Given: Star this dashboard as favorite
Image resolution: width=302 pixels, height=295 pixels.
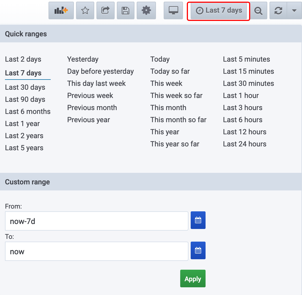Looking at the screenshot, I should (85, 11).
